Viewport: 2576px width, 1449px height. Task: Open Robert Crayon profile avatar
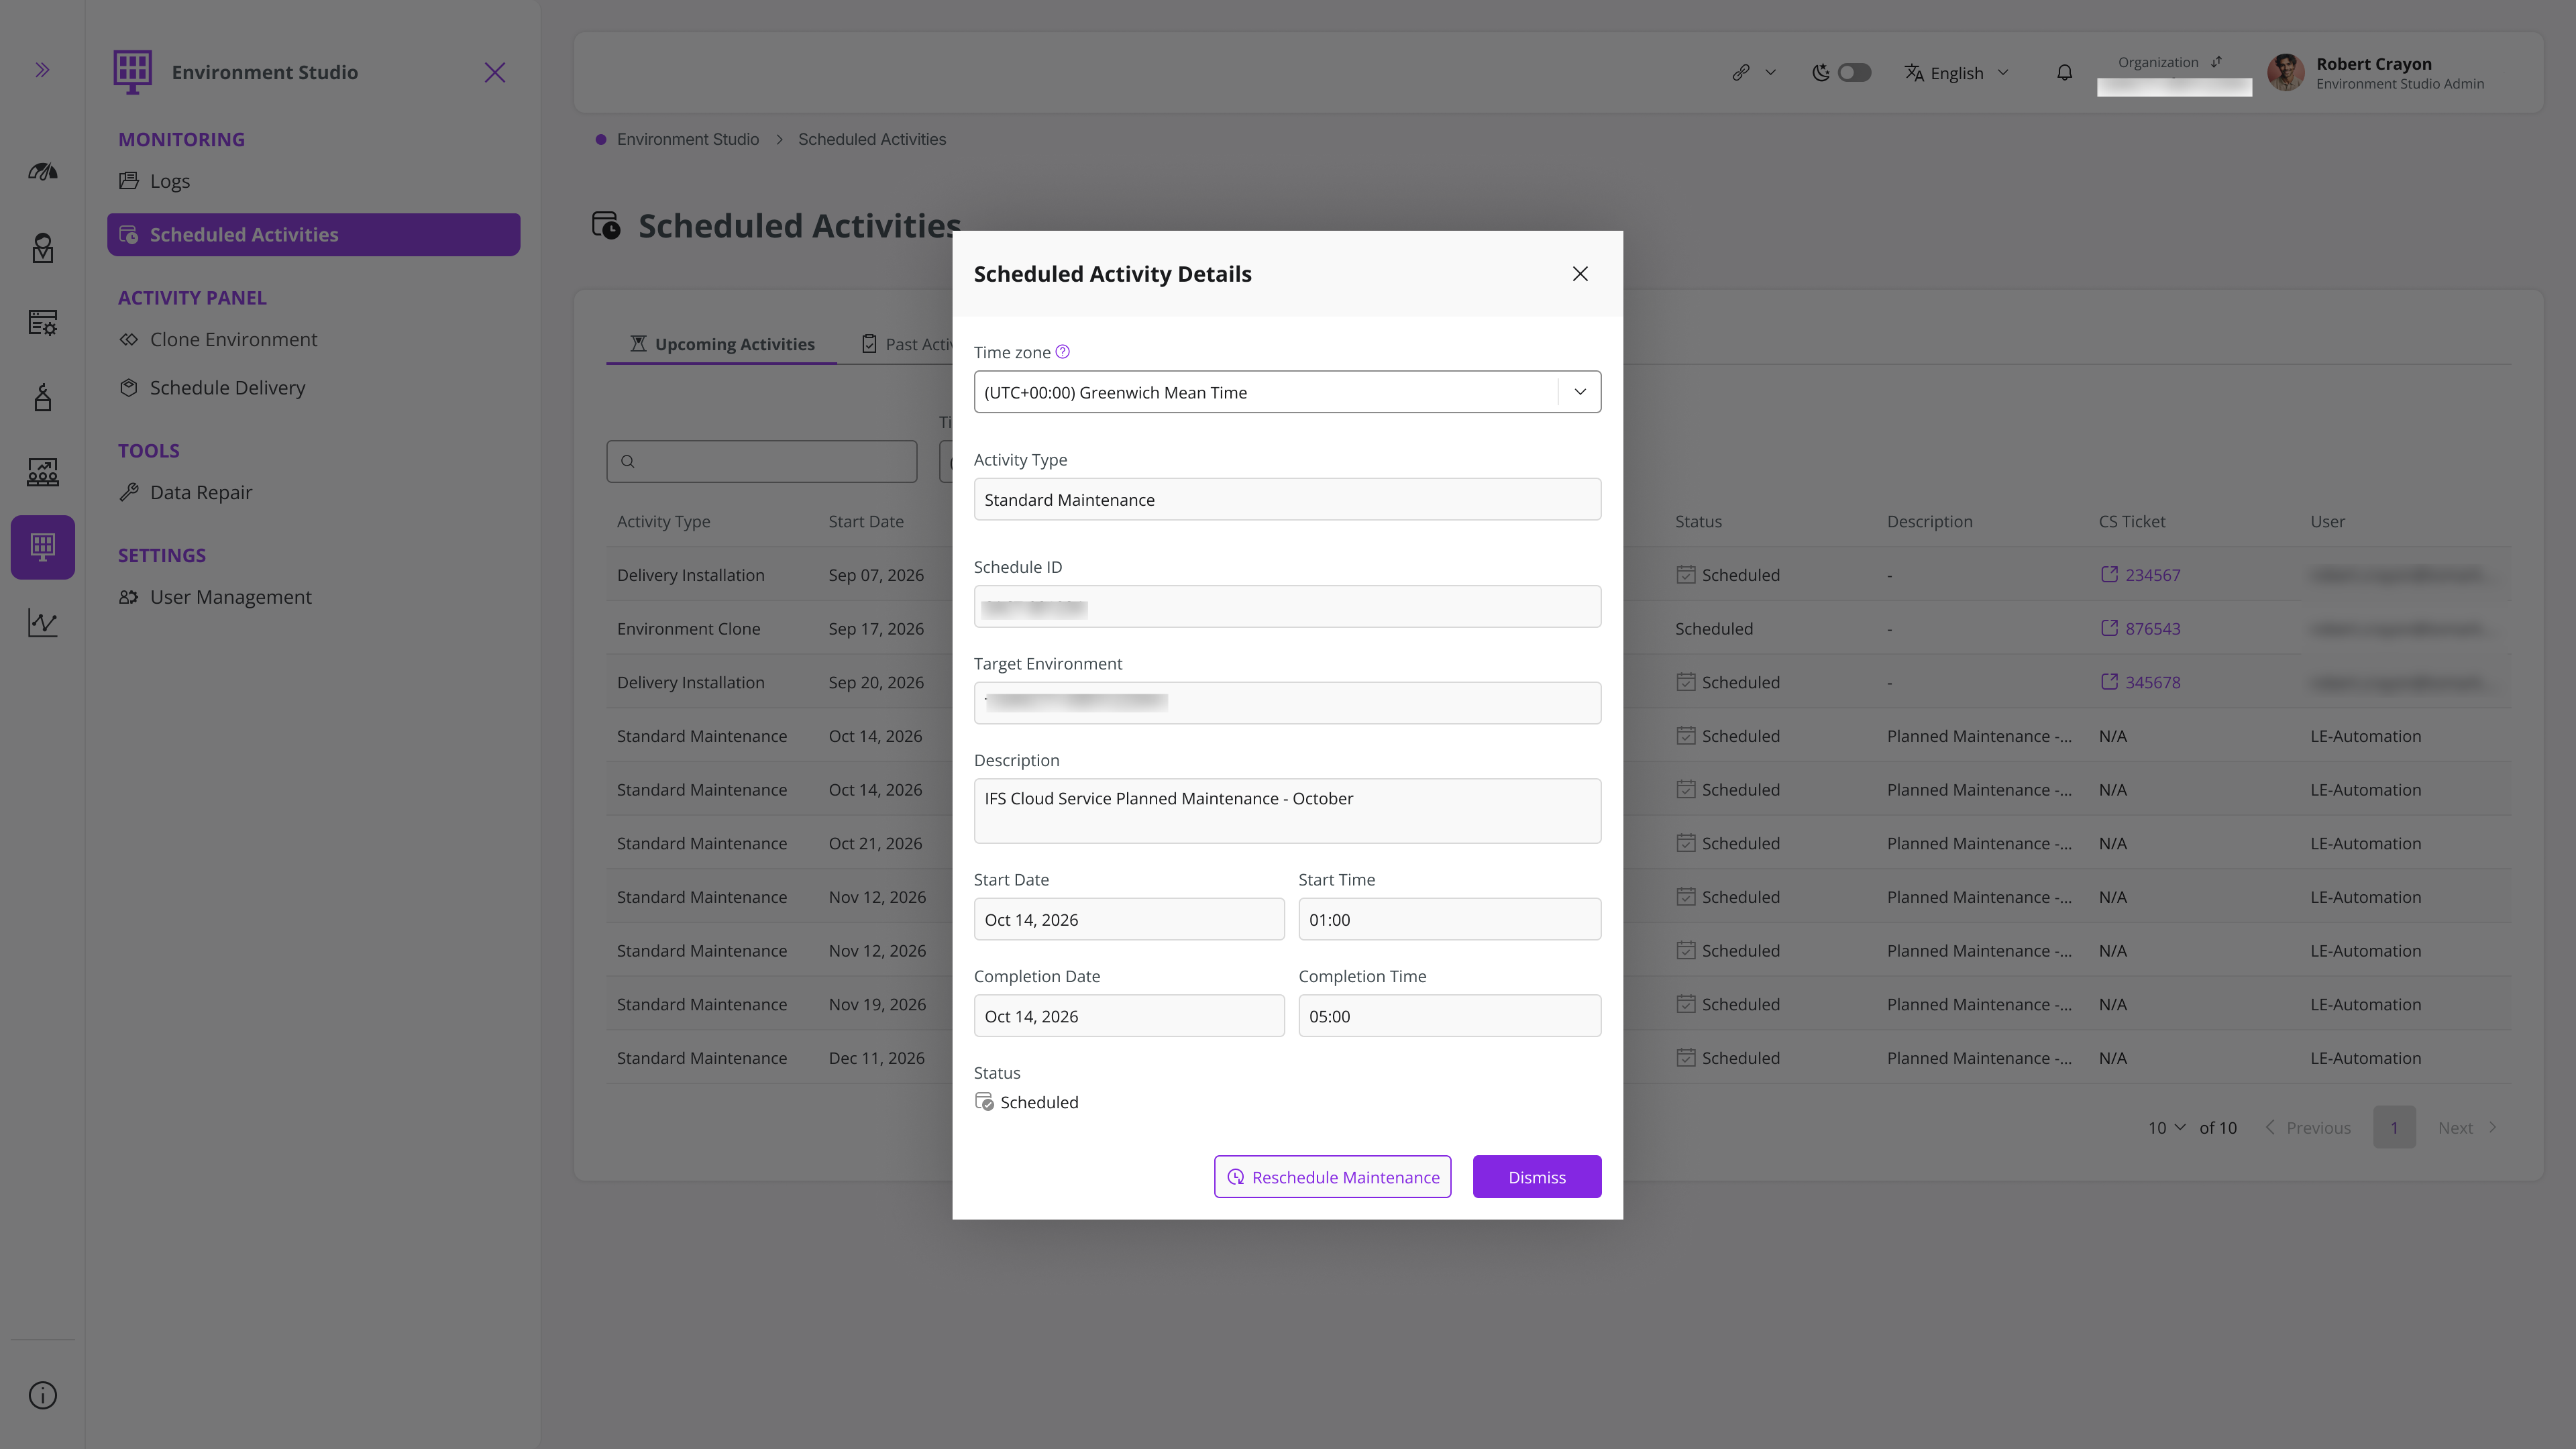pyautogui.click(x=2286, y=72)
